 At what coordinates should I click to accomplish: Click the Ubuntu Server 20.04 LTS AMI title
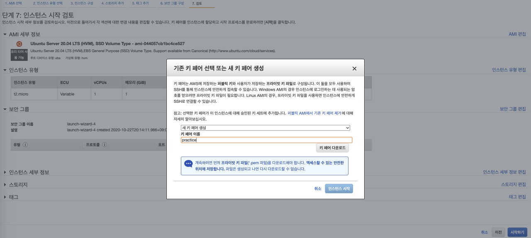tap(107, 44)
